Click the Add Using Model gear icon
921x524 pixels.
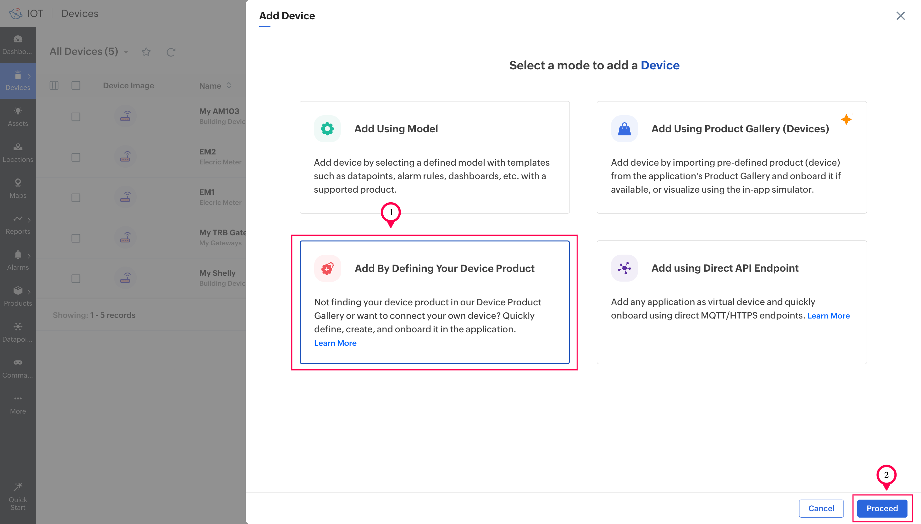[327, 128]
